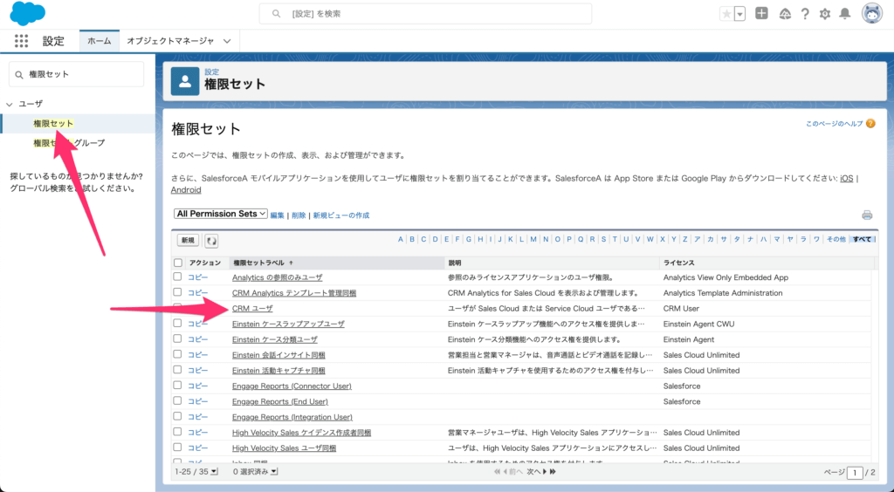894x492 pixels.
Task: Check the Einstein ケース分類ユーザ row checkbox
Action: [178, 338]
